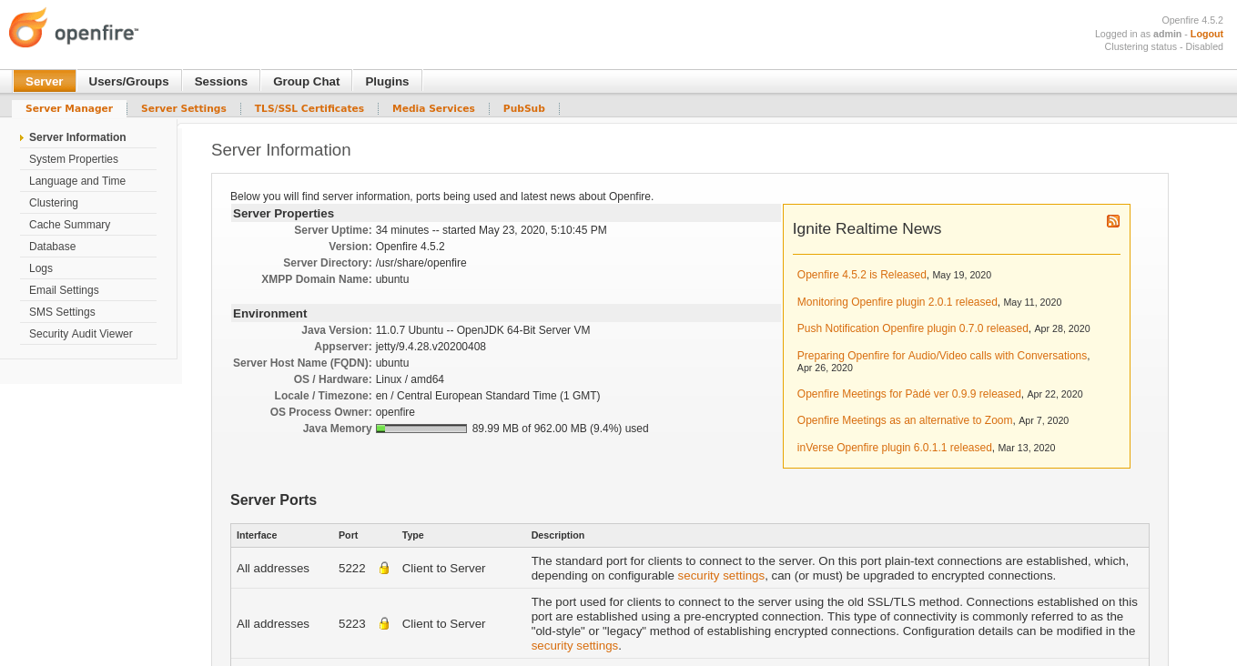Open the Users/Groups tab
The width and height of the screenshot is (1237, 666).
pyautogui.click(x=128, y=81)
